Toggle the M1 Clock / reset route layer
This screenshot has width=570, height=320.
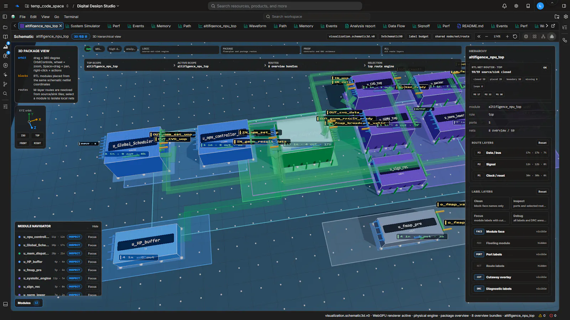click(x=511, y=176)
